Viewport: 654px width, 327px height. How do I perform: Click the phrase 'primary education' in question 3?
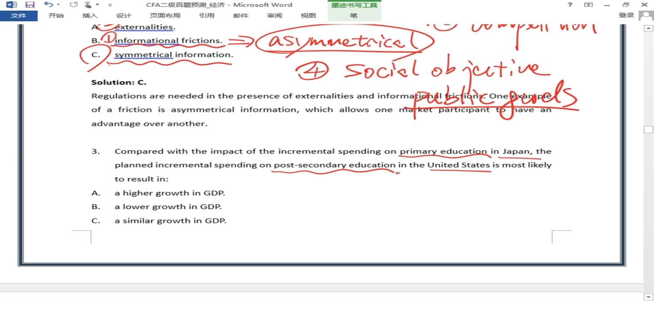443,151
